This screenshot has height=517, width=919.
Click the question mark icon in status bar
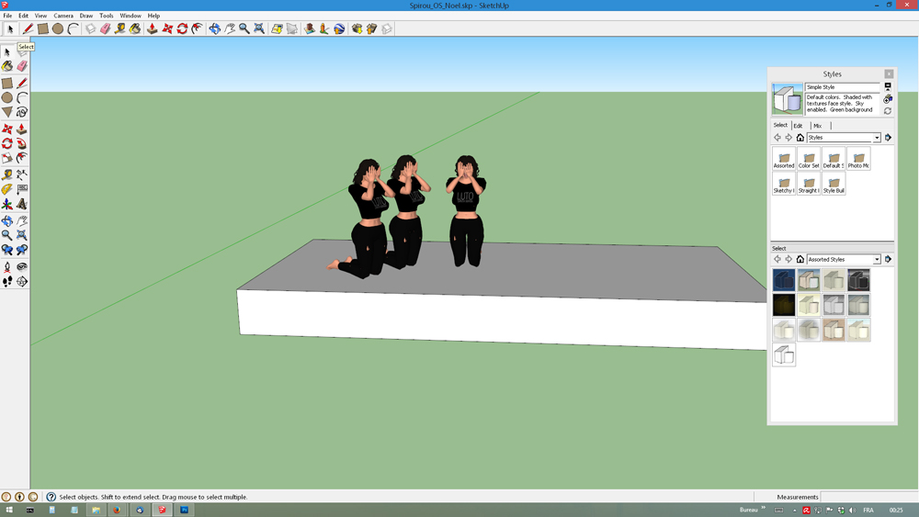51,497
